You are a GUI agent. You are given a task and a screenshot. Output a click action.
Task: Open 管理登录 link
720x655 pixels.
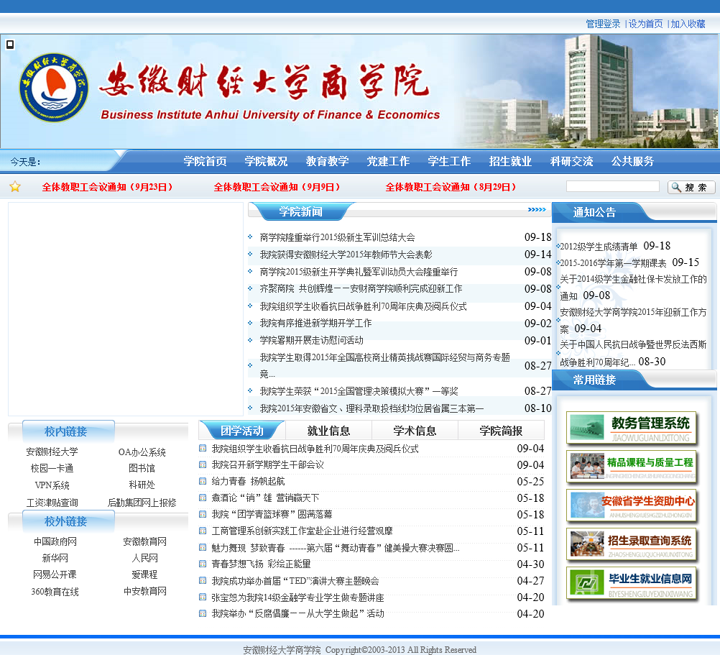point(603,24)
